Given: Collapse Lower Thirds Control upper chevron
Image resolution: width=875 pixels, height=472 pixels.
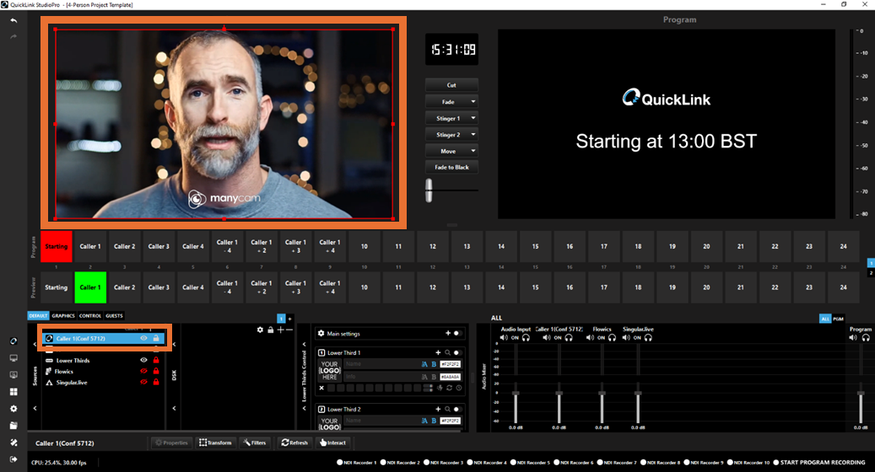Looking at the screenshot, I should pyautogui.click(x=304, y=345).
